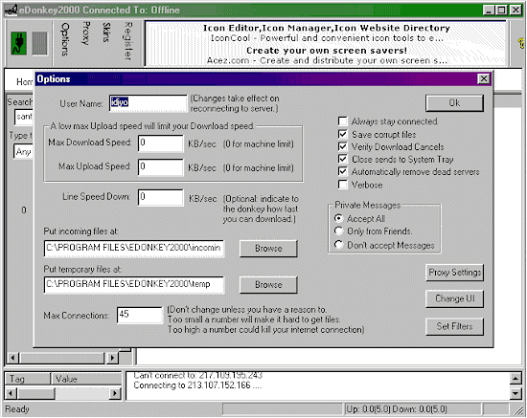Image resolution: width=527 pixels, height=418 pixels.
Task: Enable the Verbose checkbox
Action: (343, 185)
